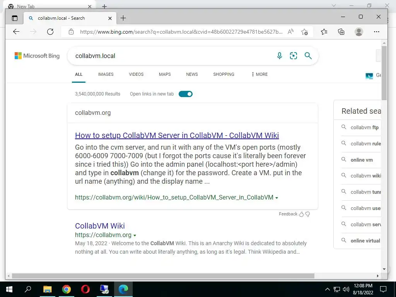Image resolution: width=396 pixels, height=297 pixels.
Task: Refresh the Bing search page
Action: (x=50, y=32)
